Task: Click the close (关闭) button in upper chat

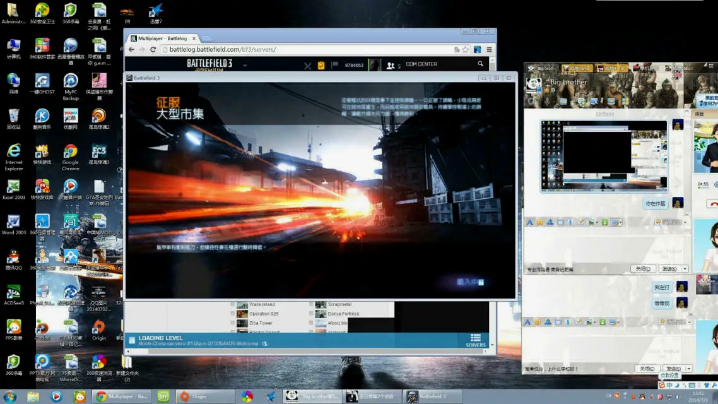Action: click(x=643, y=269)
